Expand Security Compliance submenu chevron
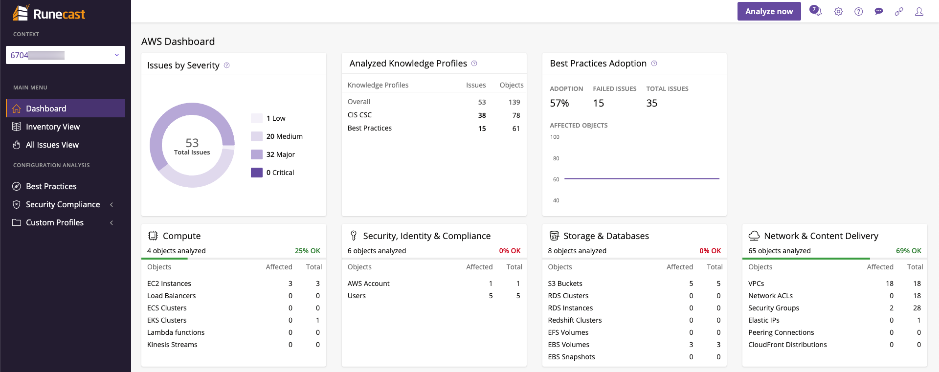939x372 pixels. coord(112,204)
